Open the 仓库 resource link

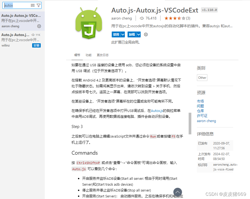tap(200, 111)
